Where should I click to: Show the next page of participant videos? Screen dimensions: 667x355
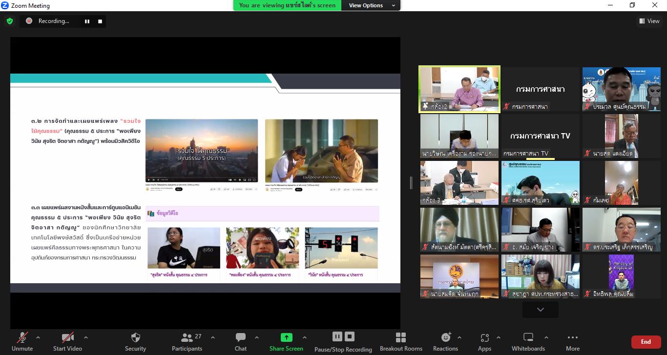pos(540,310)
